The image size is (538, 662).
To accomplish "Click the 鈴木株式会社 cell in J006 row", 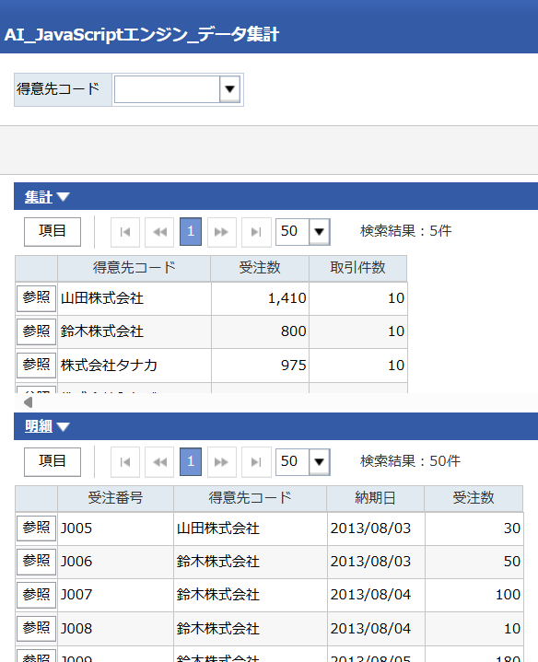I will pyautogui.click(x=251, y=562).
